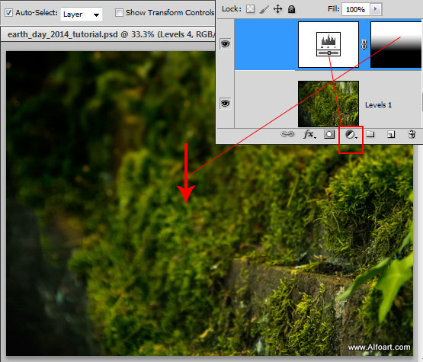
Task: Open the Auto-Select Layer dropdown
Action: point(82,14)
